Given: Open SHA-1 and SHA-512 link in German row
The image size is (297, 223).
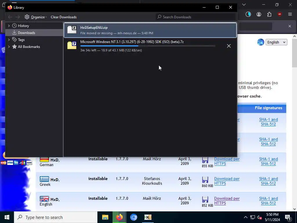Looking at the screenshot, I should point(268,161).
